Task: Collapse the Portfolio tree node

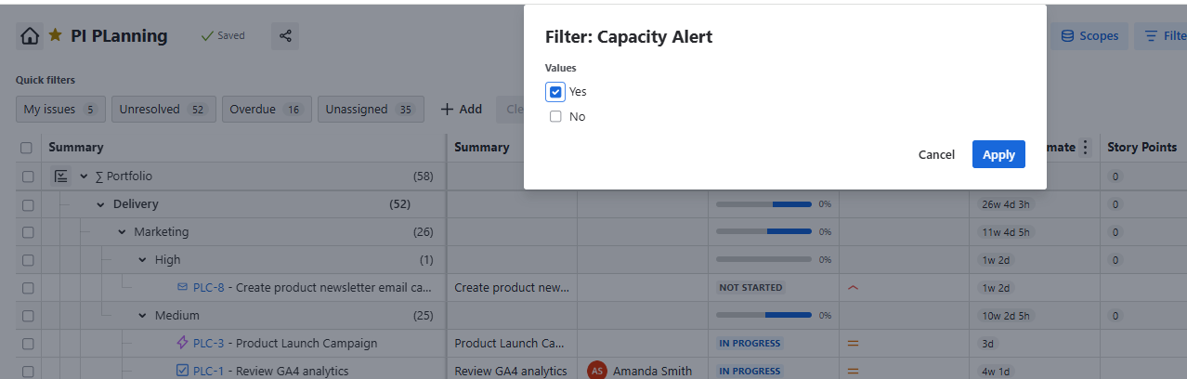Action: tap(84, 176)
